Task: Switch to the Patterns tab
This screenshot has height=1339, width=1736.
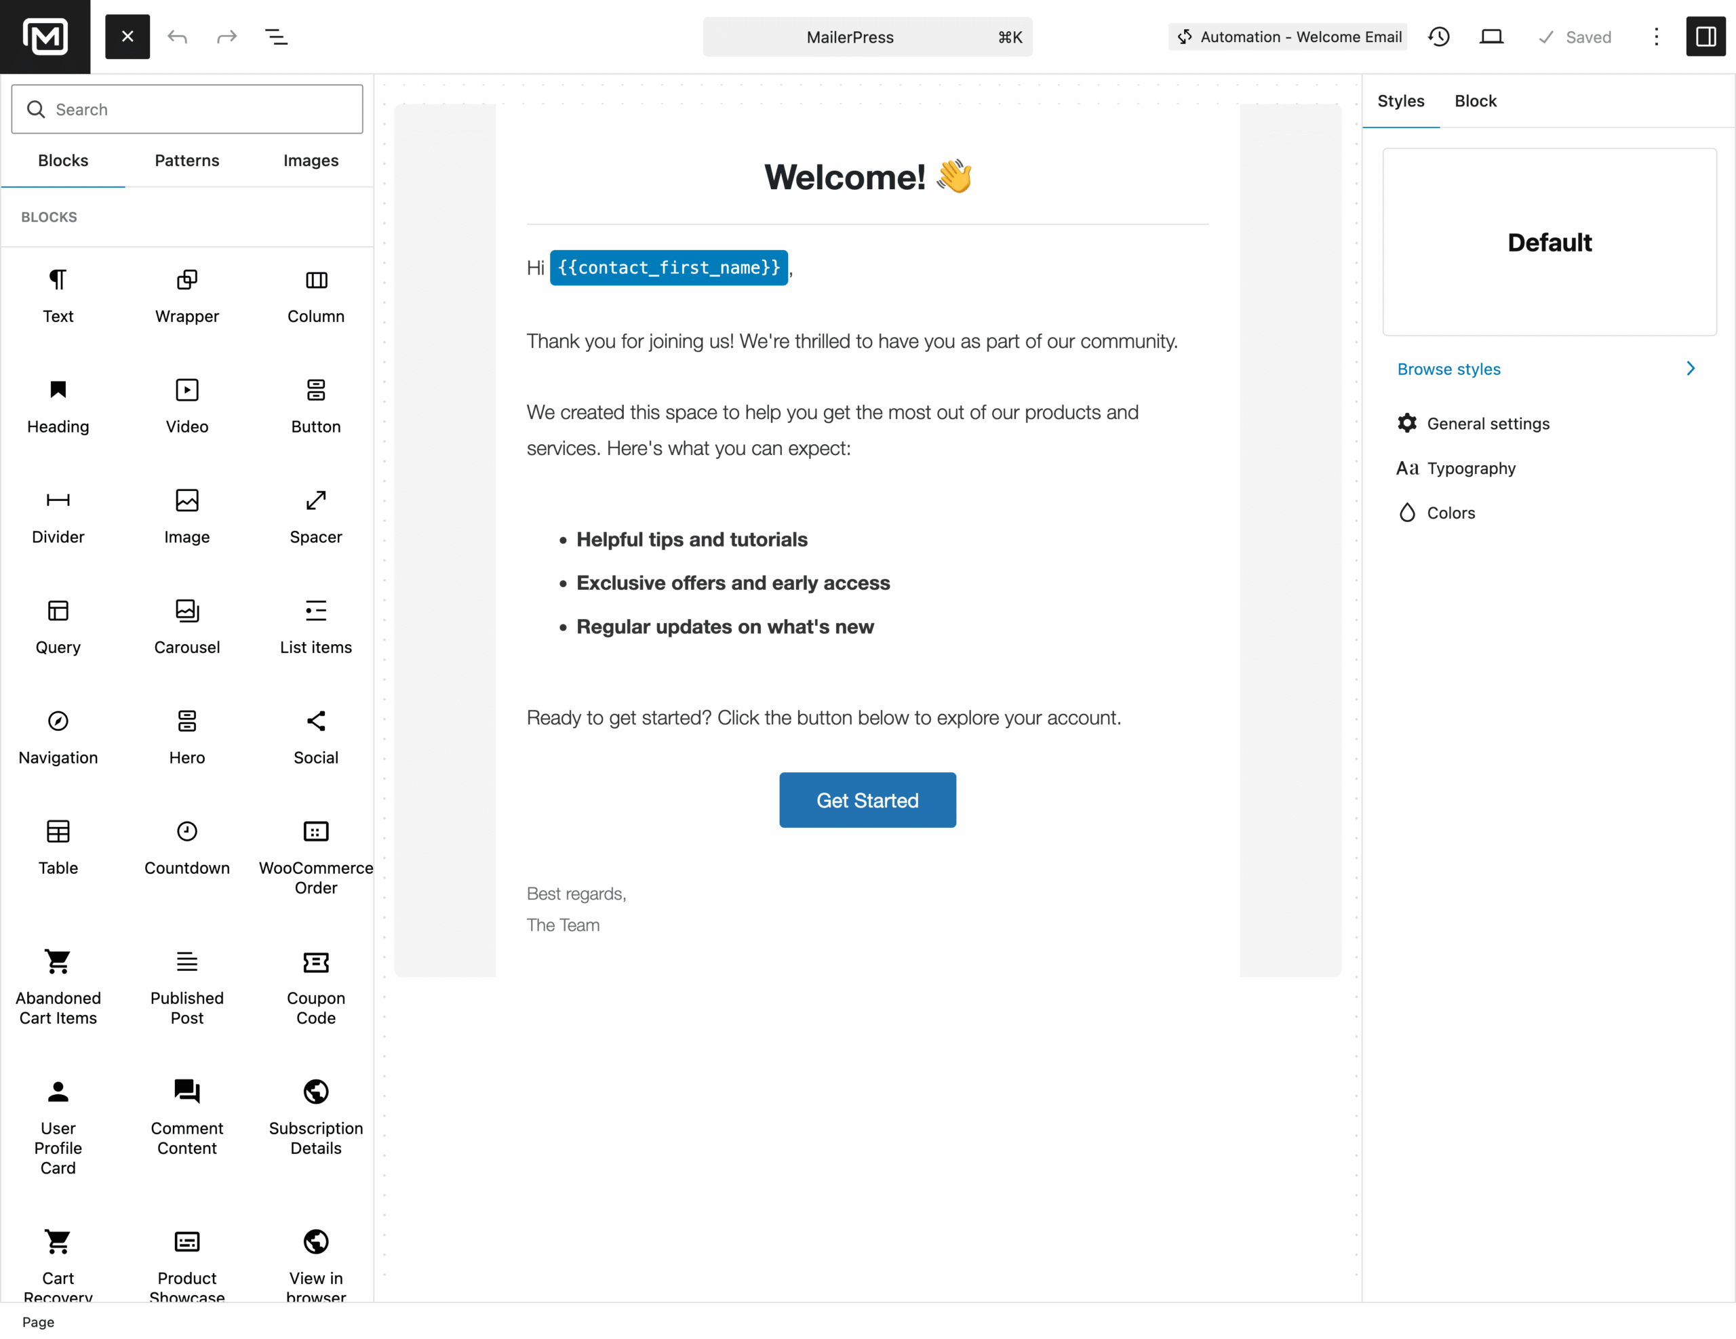Action: click(x=186, y=161)
